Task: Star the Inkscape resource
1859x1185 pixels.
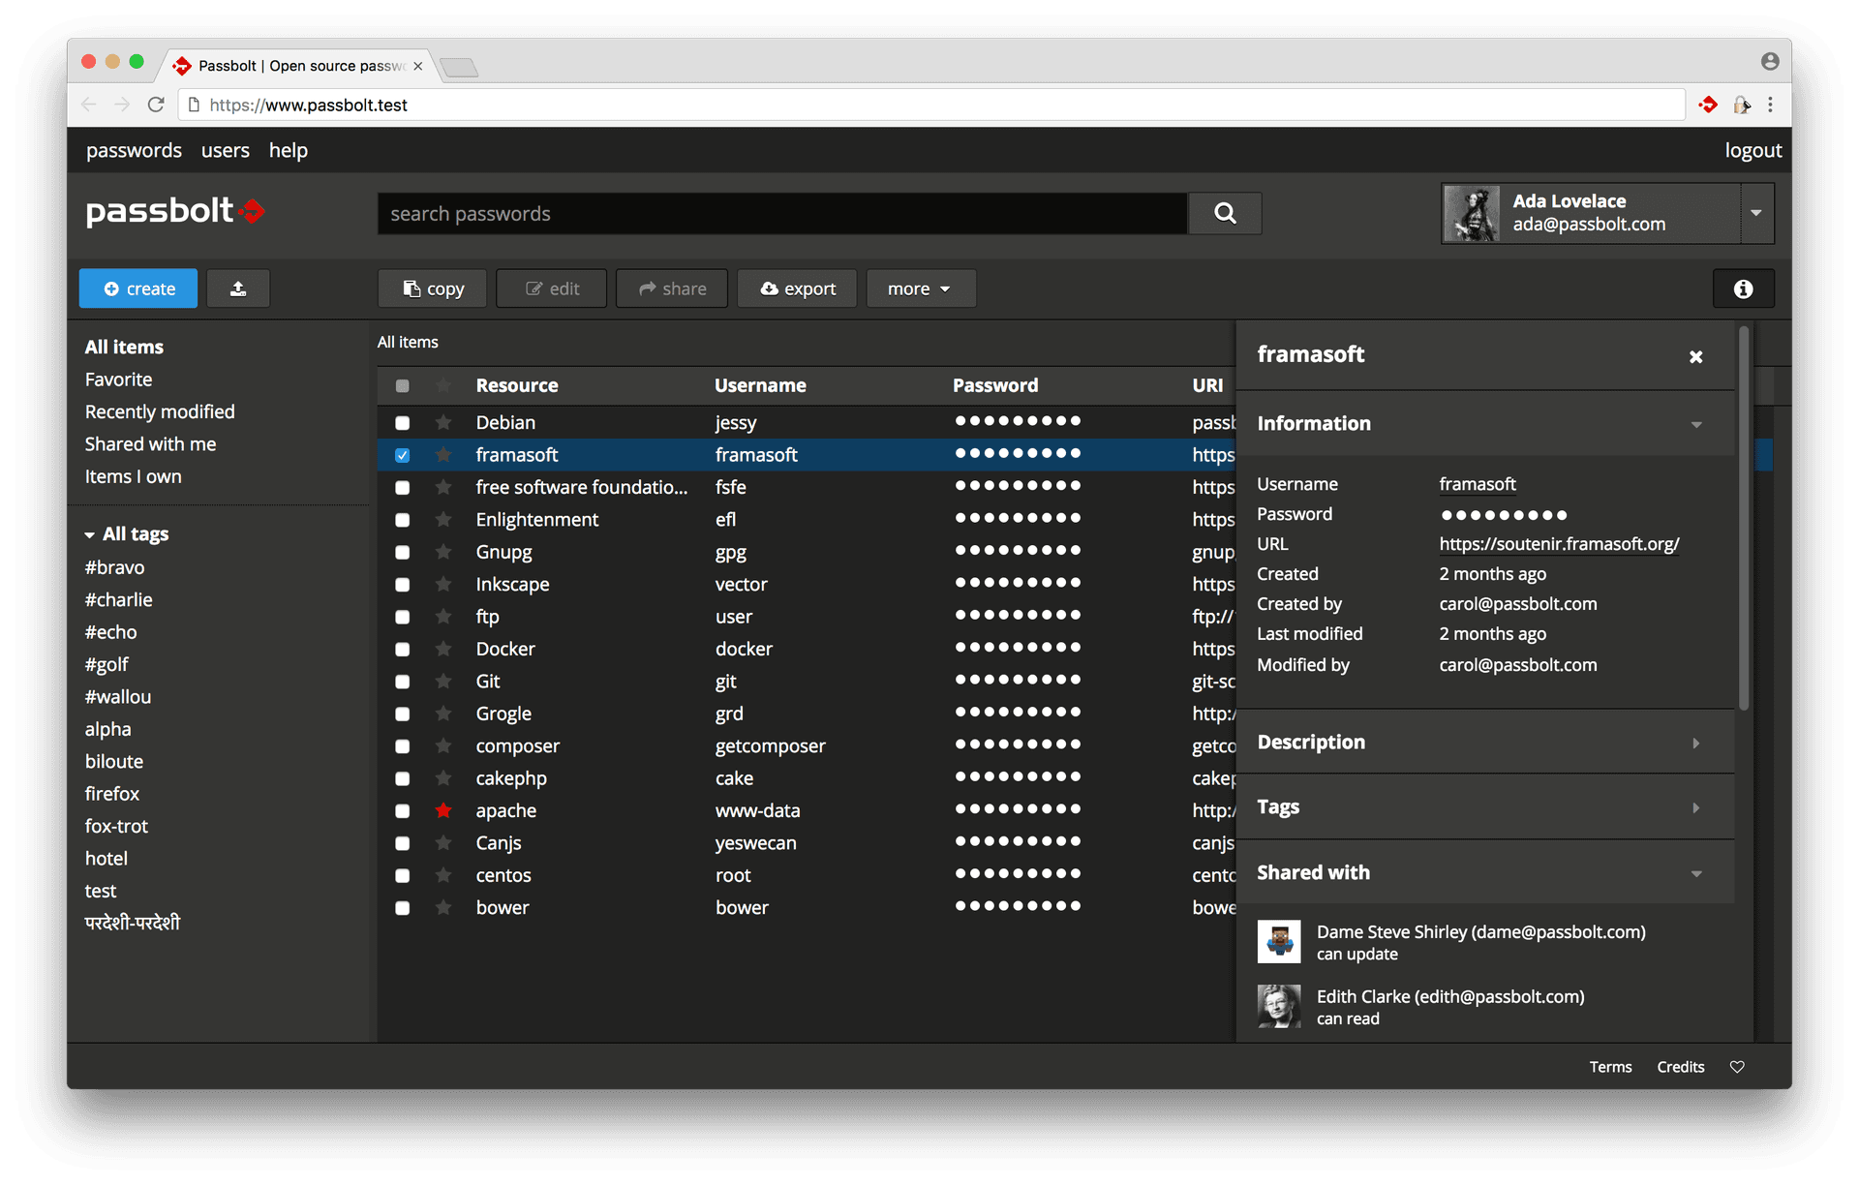Action: pyautogui.click(x=443, y=585)
